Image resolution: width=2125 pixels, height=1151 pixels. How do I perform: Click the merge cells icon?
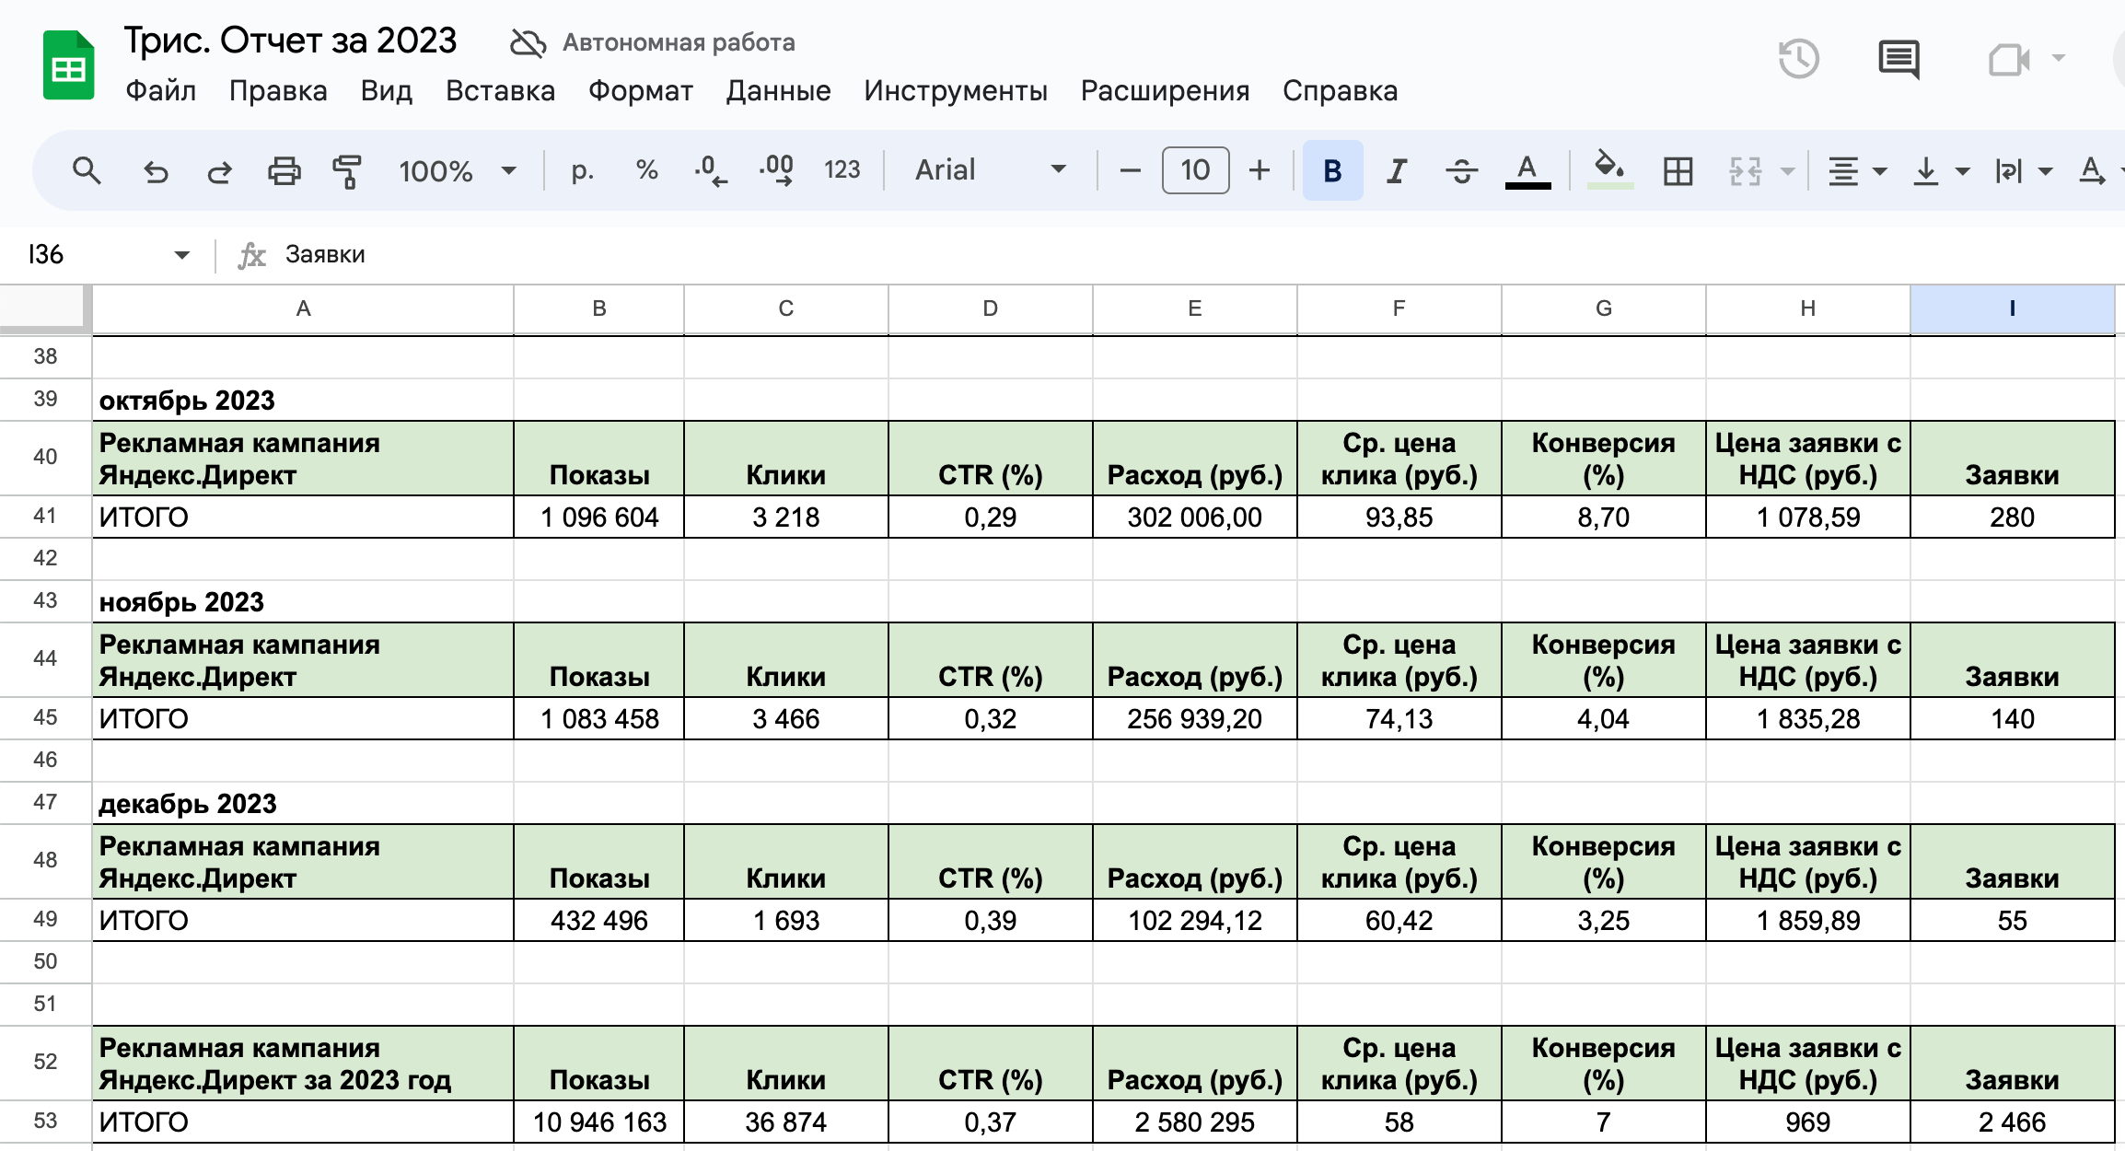pyautogui.click(x=1745, y=170)
